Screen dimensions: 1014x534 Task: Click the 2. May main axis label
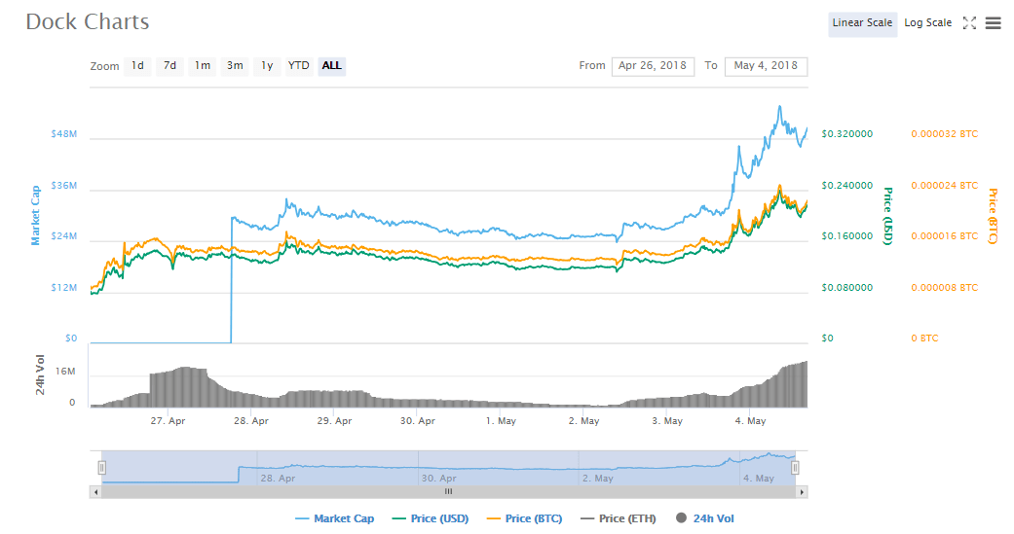[x=584, y=421]
